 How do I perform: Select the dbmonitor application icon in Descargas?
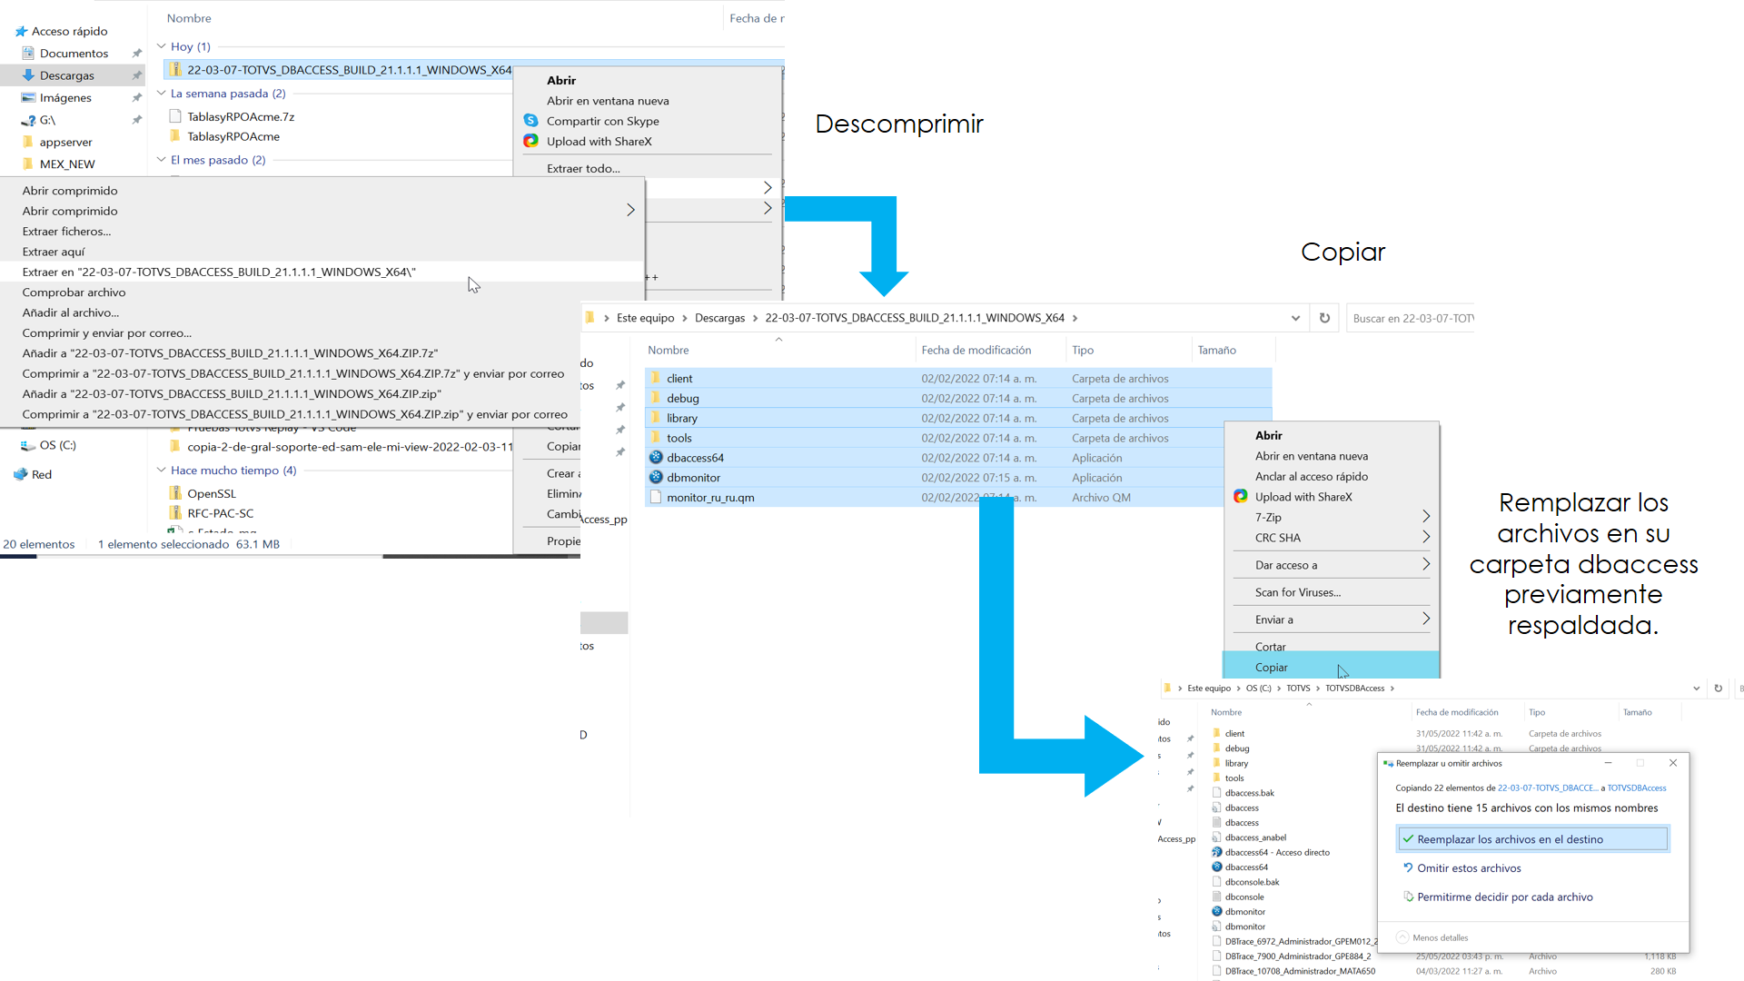pyautogui.click(x=656, y=477)
